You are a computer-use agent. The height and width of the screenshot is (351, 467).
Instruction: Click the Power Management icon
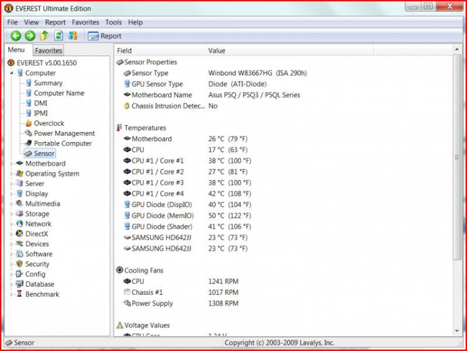click(x=29, y=133)
